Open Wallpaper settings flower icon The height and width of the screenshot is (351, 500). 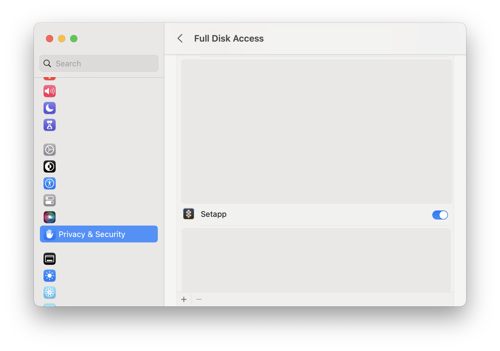pyautogui.click(x=50, y=292)
